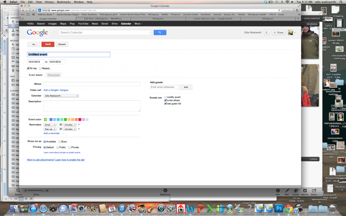346x216 pixels.
Task: Switch to the Find a time tab
Action: [x=53, y=75]
